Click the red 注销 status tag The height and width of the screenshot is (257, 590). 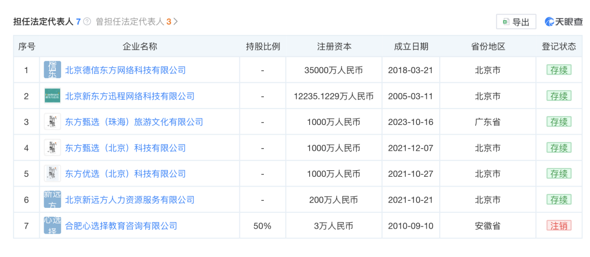[558, 225]
